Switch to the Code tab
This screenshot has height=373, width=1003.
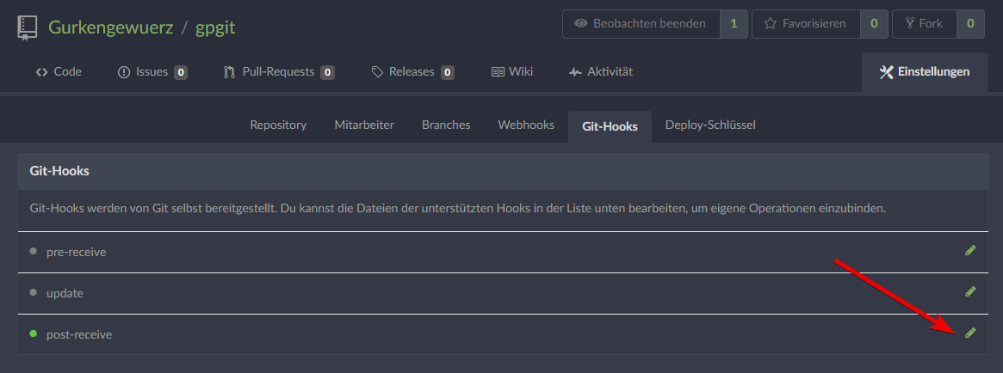(x=59, y=72)
